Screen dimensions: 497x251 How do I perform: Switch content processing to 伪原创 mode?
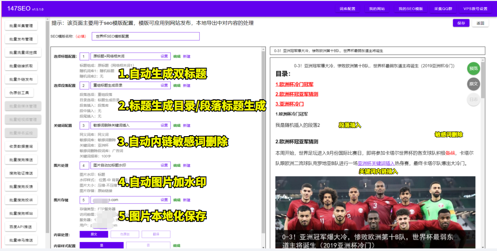125,234
